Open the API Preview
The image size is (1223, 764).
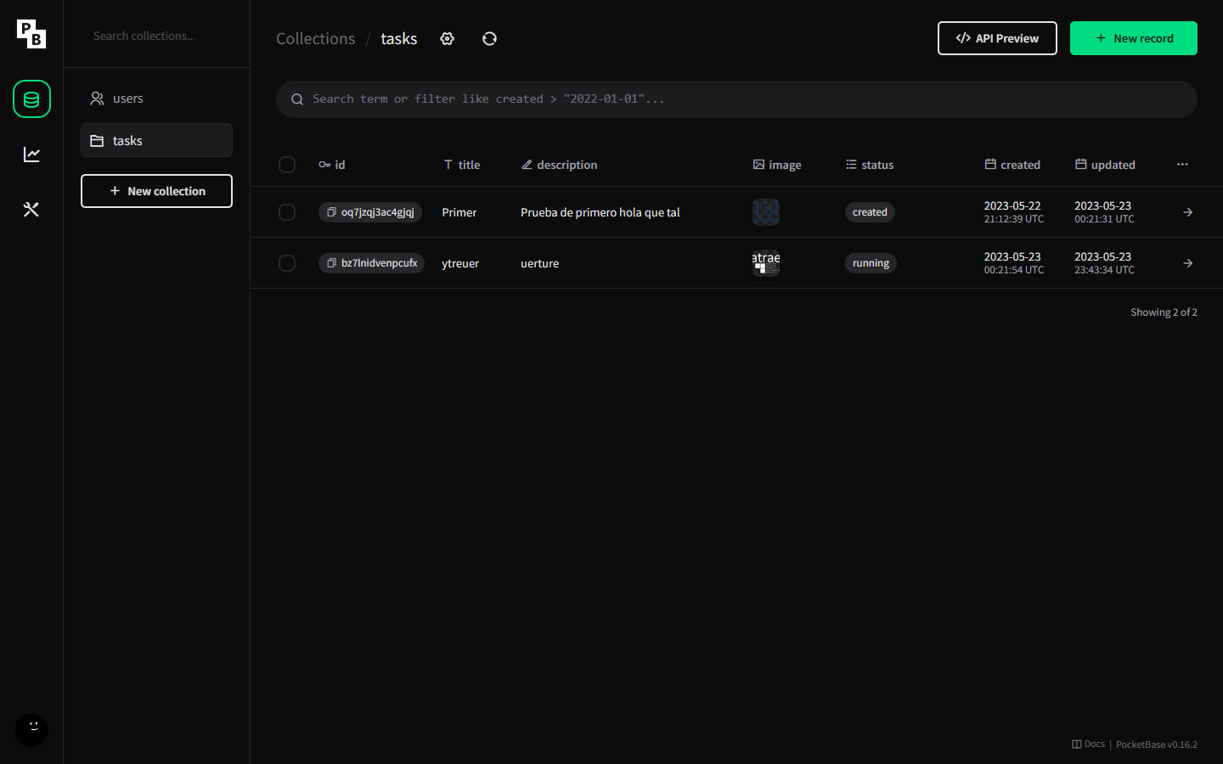click(x=997, y=38)
